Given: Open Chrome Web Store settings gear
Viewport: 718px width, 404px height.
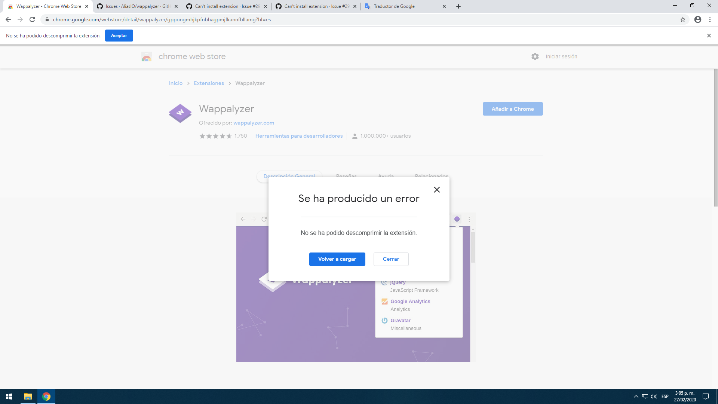Looking at the screenshot, I should (535, 56).
